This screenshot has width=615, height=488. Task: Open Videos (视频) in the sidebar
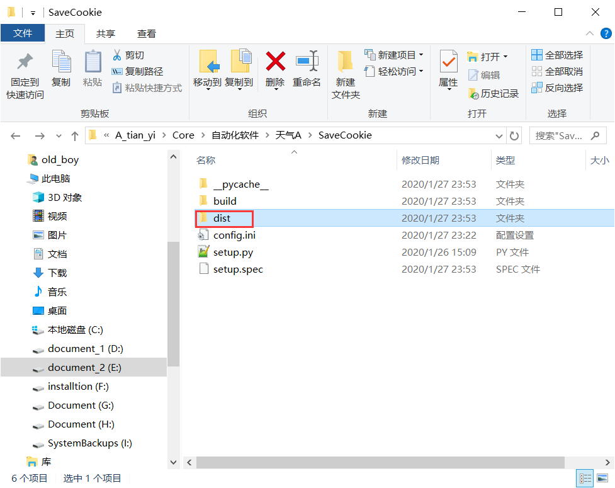click(50, 216)
